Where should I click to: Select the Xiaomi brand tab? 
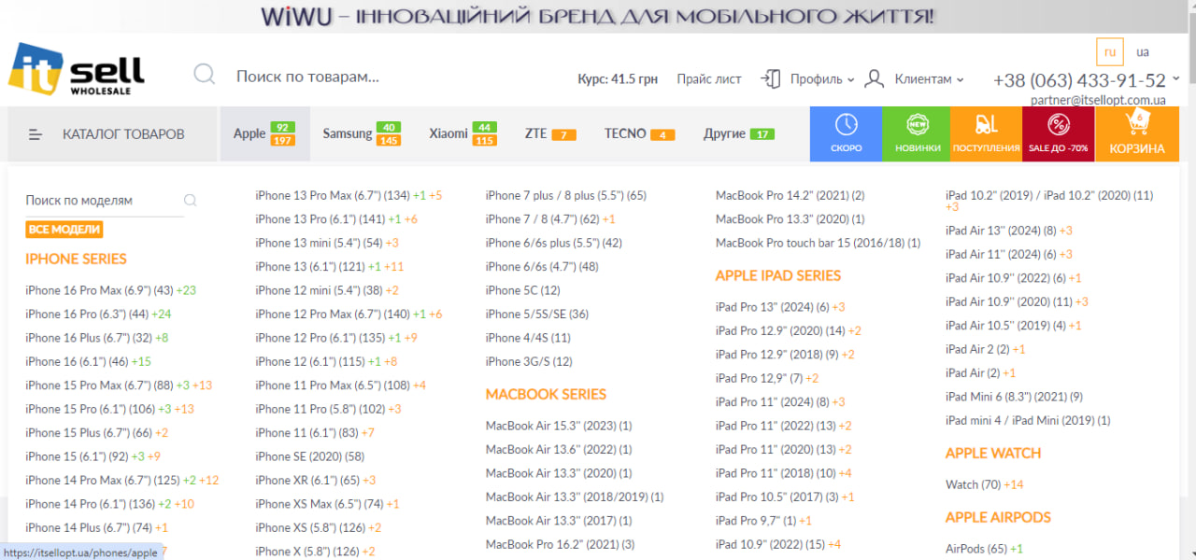[448, 133]
